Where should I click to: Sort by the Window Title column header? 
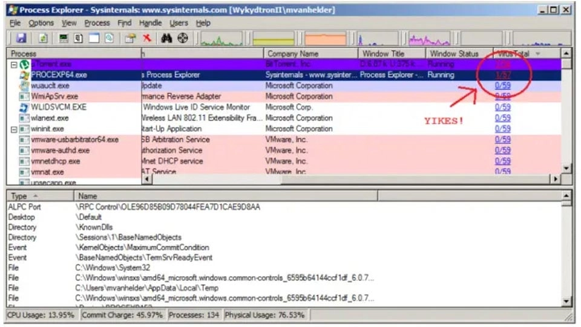click(392, 54)
